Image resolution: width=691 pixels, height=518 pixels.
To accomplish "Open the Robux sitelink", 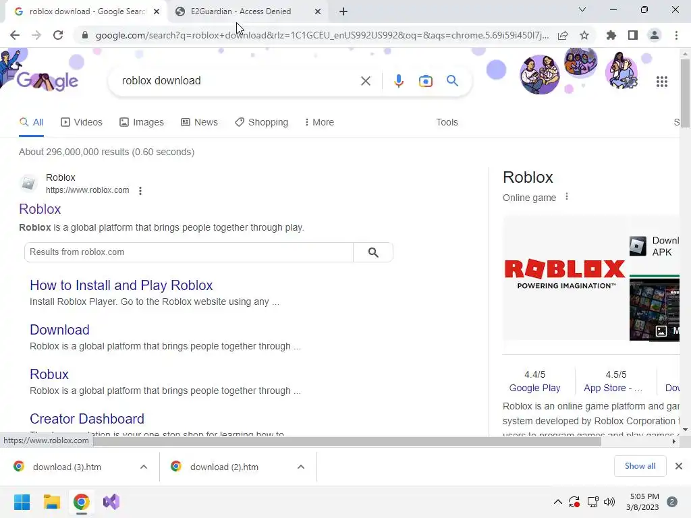I will (x=49, y=374).
